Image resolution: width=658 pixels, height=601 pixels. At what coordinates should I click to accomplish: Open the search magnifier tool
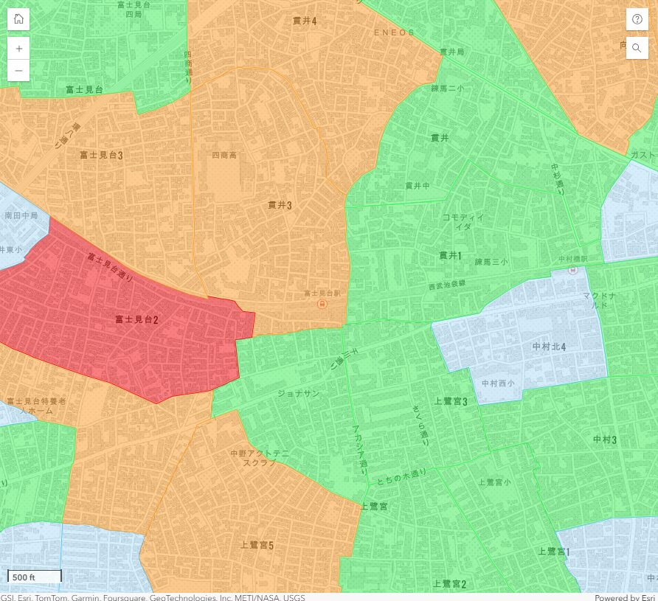click(x=637, y=48)
